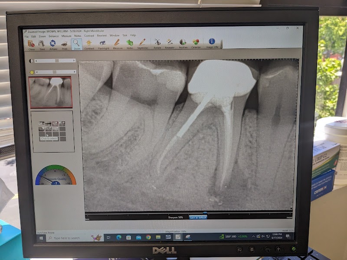Open the Enhance menu
The width and height of the screenshot is (347, 260).
[53, 36]
